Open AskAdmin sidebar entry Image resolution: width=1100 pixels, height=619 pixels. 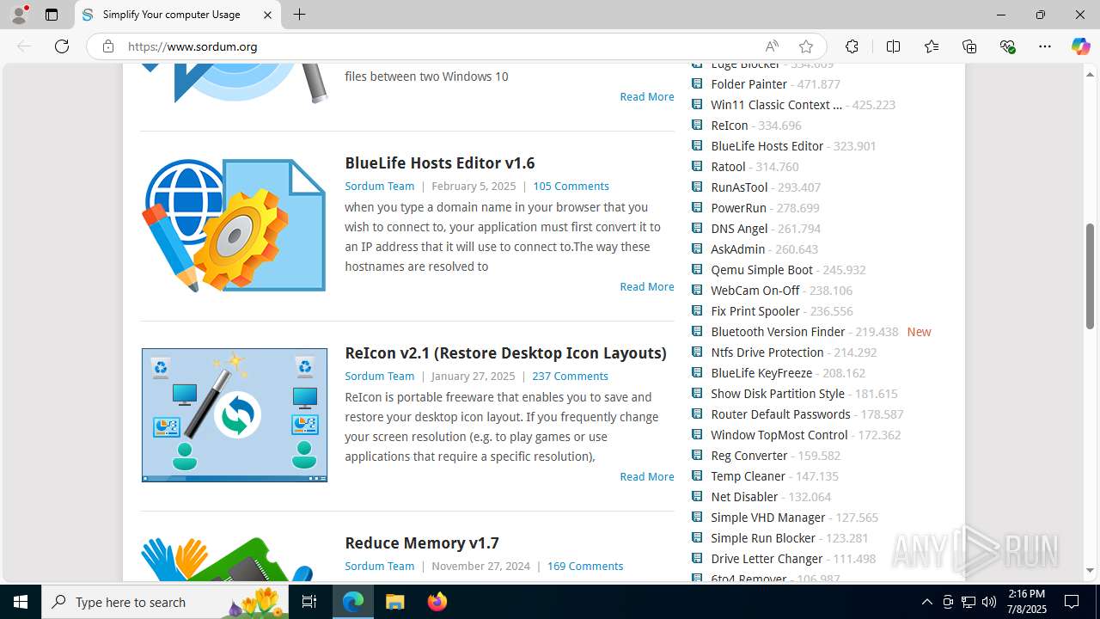tap(738, 248)
